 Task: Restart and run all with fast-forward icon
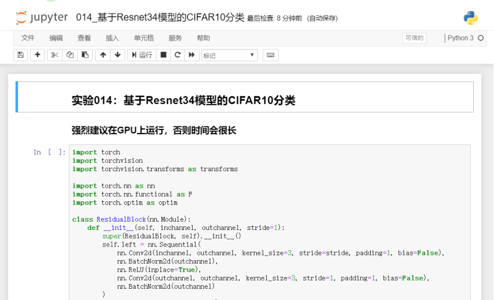coord(191,55)
